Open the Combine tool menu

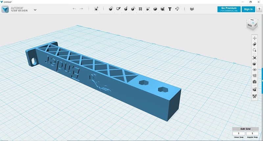click(x=155, y=9)
